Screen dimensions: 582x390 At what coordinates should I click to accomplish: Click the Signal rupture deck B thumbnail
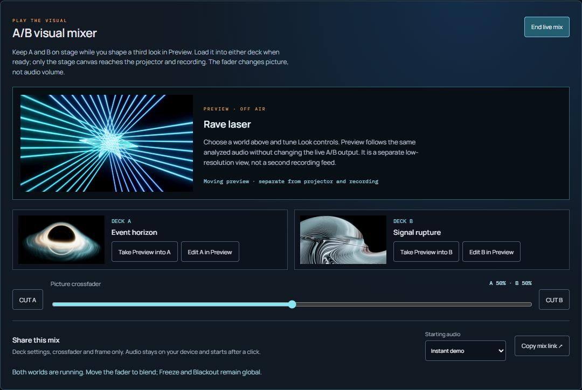343,240
